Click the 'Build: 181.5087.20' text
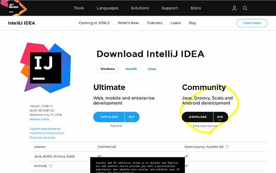The height and width of the screenshot is (173, 276). click(42, 110)
